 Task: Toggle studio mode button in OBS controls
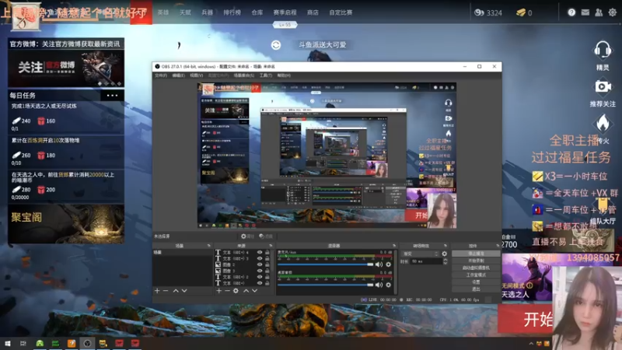[x=476, y=275]
